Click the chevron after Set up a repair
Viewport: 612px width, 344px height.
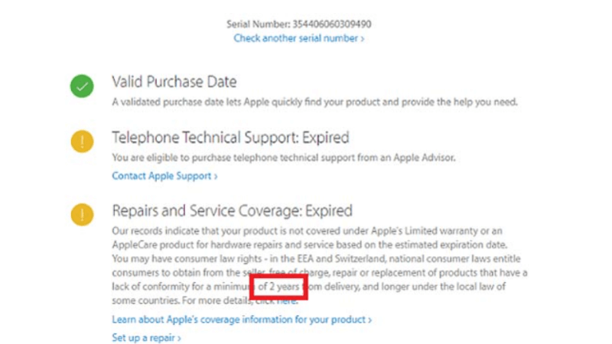(179, 337)
